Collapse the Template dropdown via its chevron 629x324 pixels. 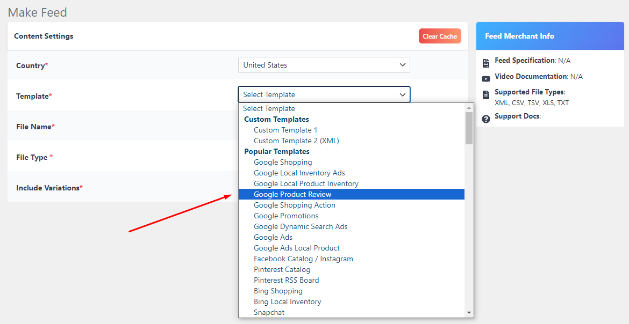(x=402, y=94)
